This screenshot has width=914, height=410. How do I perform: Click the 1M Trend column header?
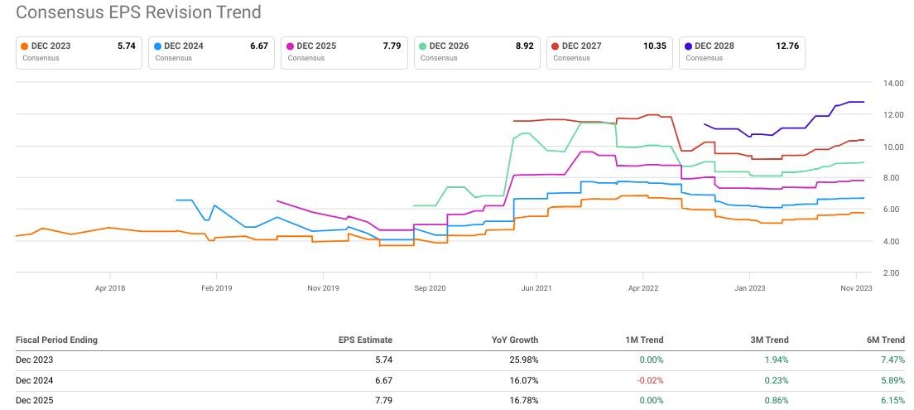(x=642, y=340)
